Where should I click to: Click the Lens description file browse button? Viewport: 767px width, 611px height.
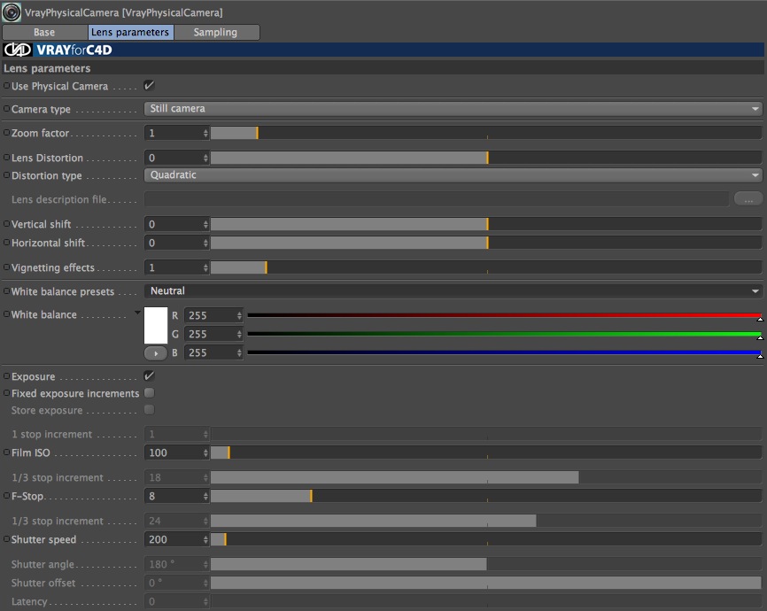point(748,199)
